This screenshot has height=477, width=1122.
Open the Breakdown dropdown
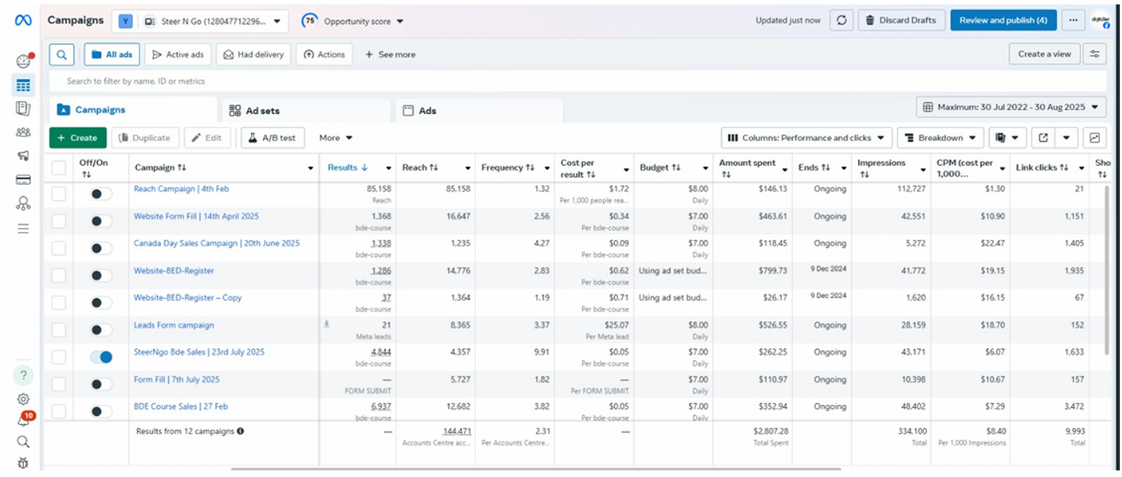(940, 138)
